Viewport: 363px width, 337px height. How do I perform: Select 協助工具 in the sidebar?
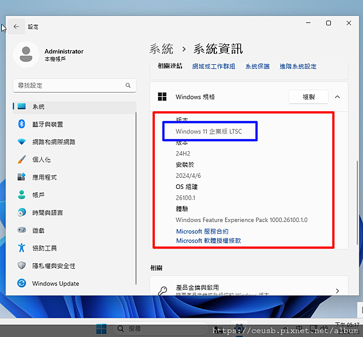(74, 248)
